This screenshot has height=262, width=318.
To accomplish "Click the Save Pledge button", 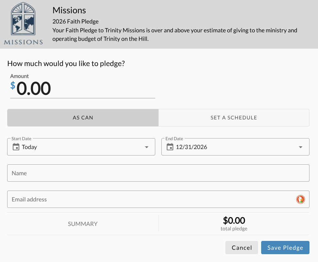I will (285, 248).
